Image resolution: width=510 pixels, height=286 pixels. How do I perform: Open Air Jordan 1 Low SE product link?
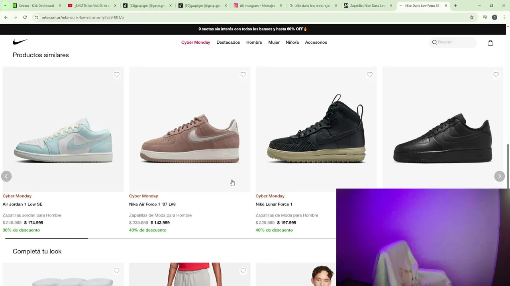coord(22,204)
